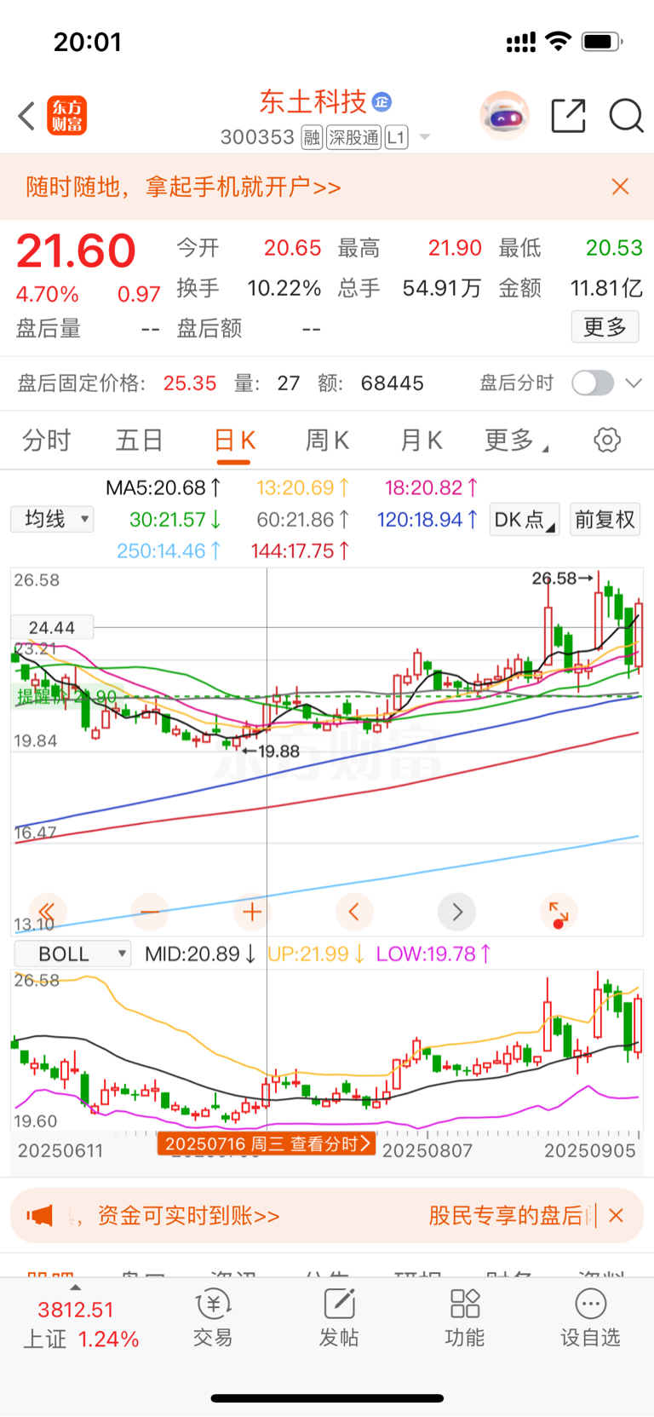654x1417 pixels.
Task: Tap the 24.44 crosshair price label
Action: click(52, 628)
